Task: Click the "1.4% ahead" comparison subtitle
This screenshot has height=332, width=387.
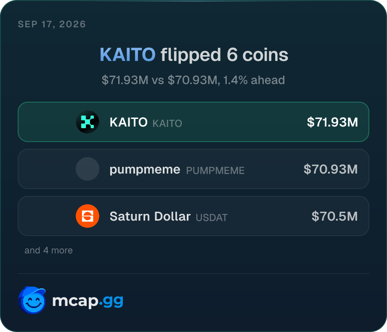Action: click(254, 80)
